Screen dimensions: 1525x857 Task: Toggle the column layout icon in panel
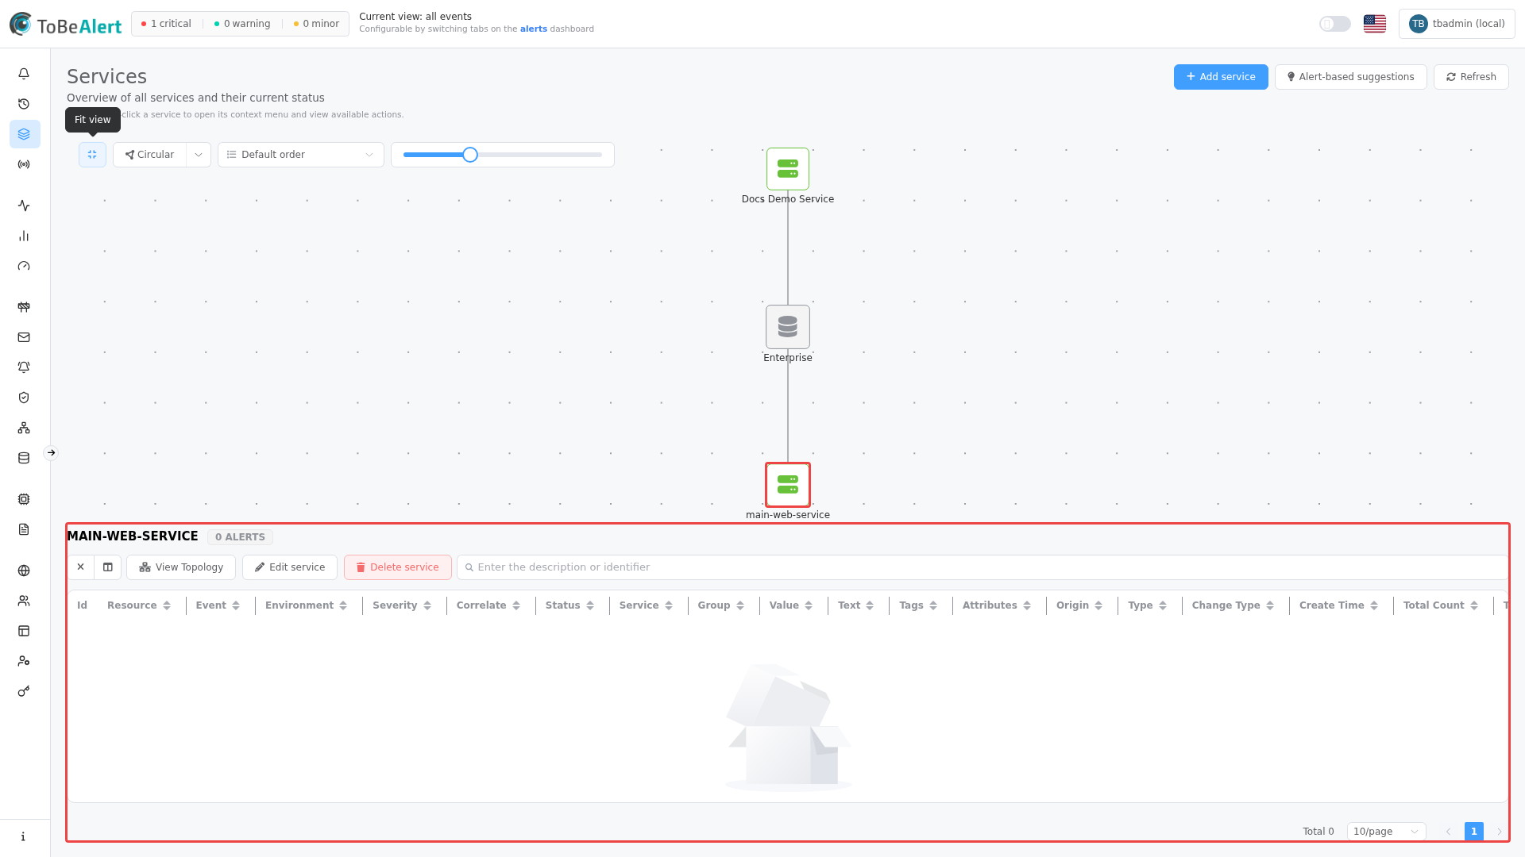[x=108, y=567]
